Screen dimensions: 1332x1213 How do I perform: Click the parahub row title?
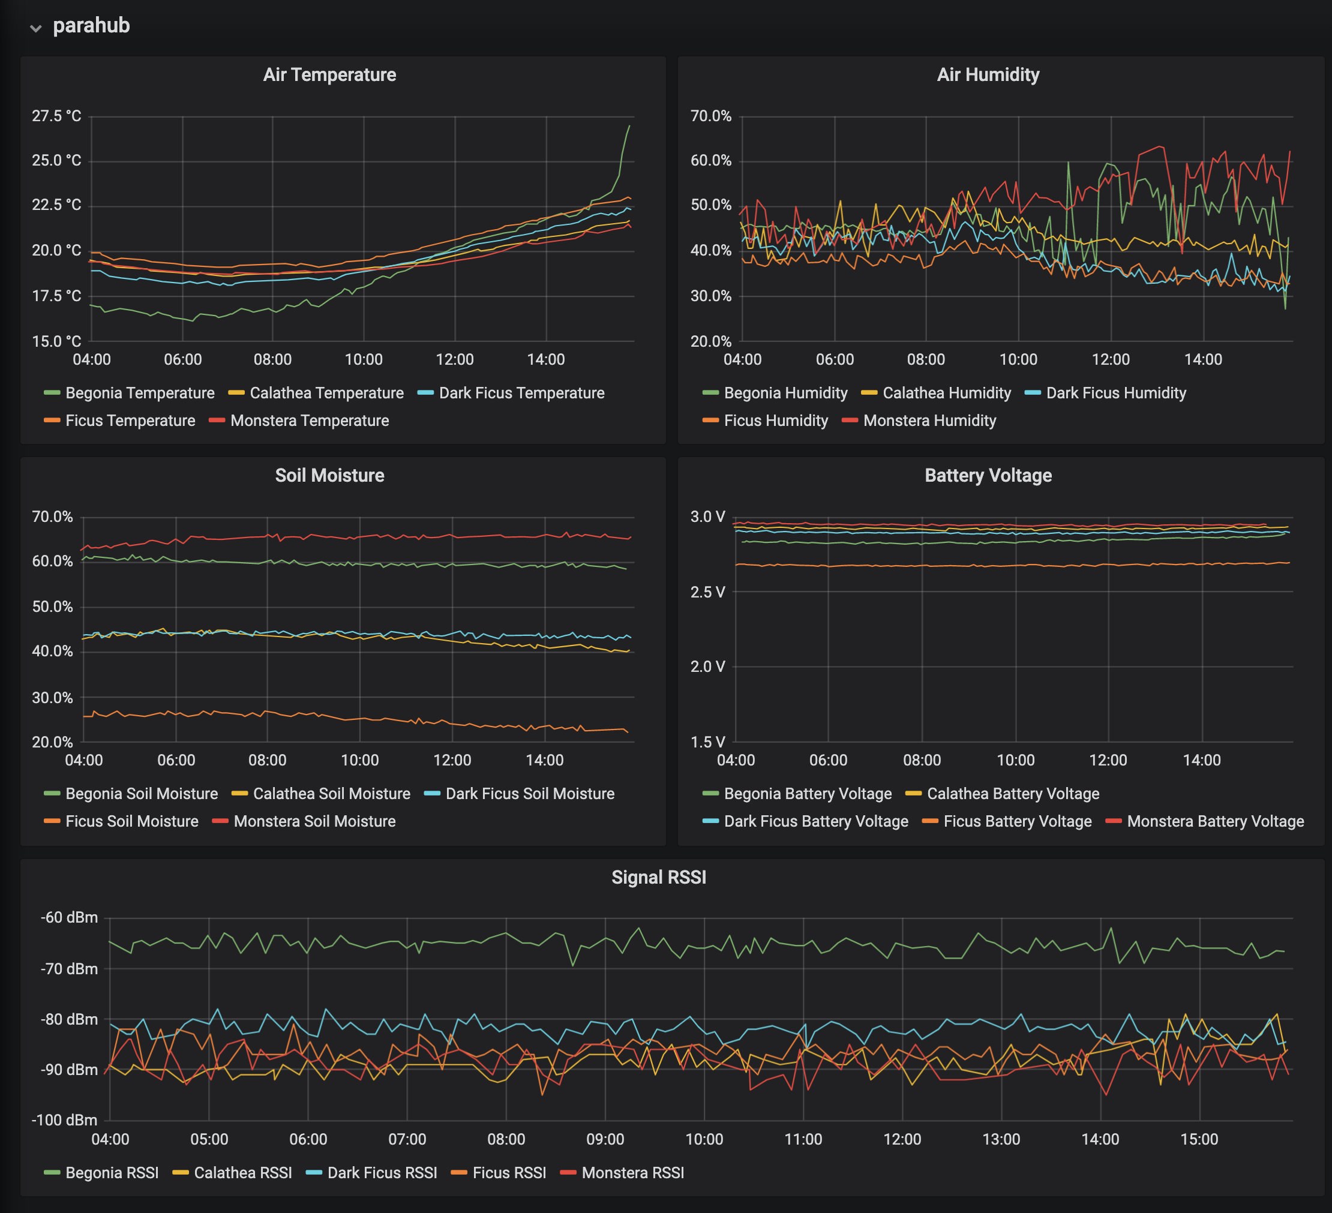point(91,26)
